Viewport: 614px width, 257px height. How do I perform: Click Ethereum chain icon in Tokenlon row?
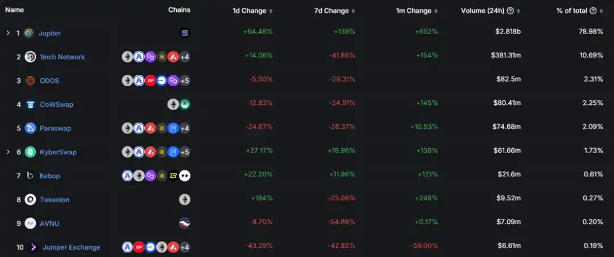(x=185, y=200)
